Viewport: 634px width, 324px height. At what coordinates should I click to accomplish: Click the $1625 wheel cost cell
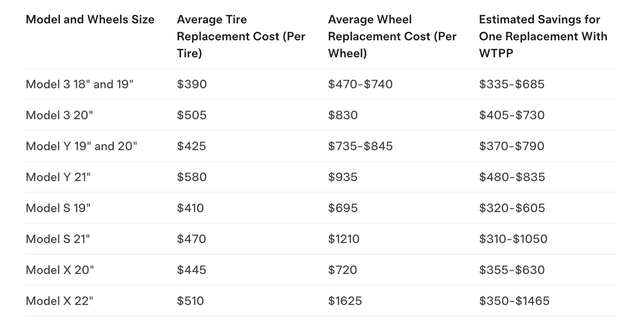[x=345, y=301]
